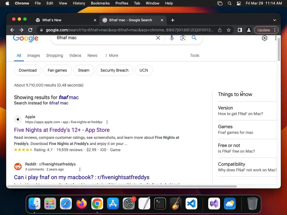Open the History menu in menu bar

[x=79, y=3]
